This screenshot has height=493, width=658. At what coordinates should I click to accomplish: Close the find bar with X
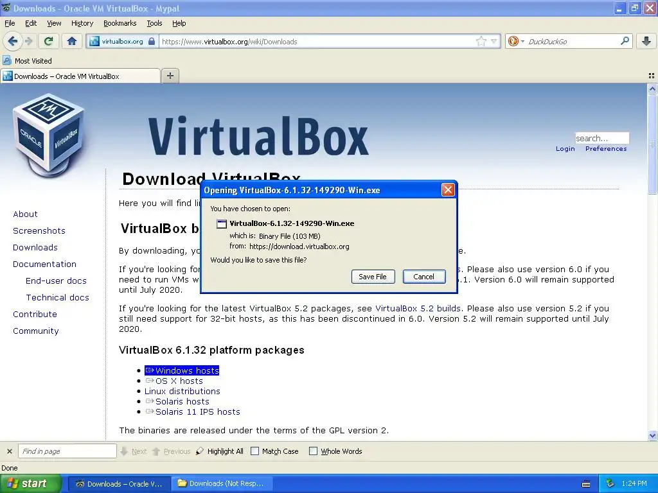[9, 451]
